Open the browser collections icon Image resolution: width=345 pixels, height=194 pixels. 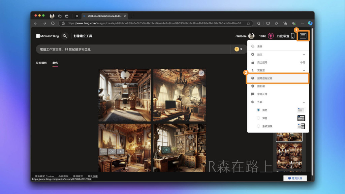[285, 23]
